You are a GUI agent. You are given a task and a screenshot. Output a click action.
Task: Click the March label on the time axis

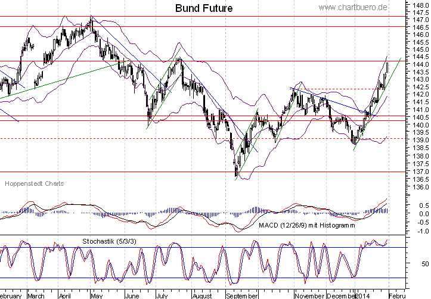tap(36, 295)
